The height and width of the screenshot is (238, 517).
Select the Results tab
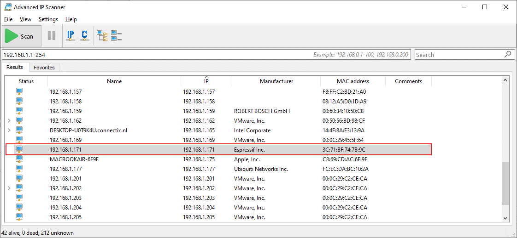pyautogui.click(x=15, y=67)
